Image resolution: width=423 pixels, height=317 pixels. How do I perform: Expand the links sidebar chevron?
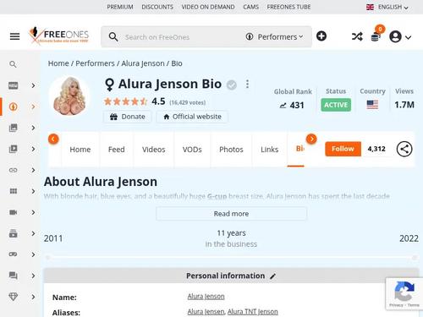tap(33, 170)
